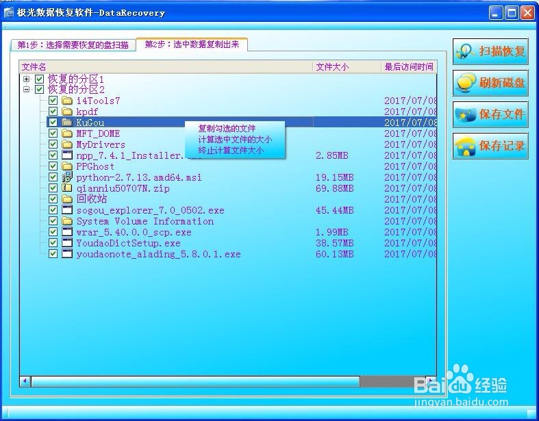Maximize the DataRecovery window
Image resolution: width=539 pixels, height=421 pixels.
click(x=512, y=13)
